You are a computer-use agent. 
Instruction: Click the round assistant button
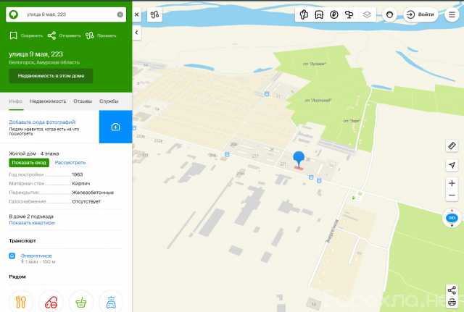click(x=390, y=14)
